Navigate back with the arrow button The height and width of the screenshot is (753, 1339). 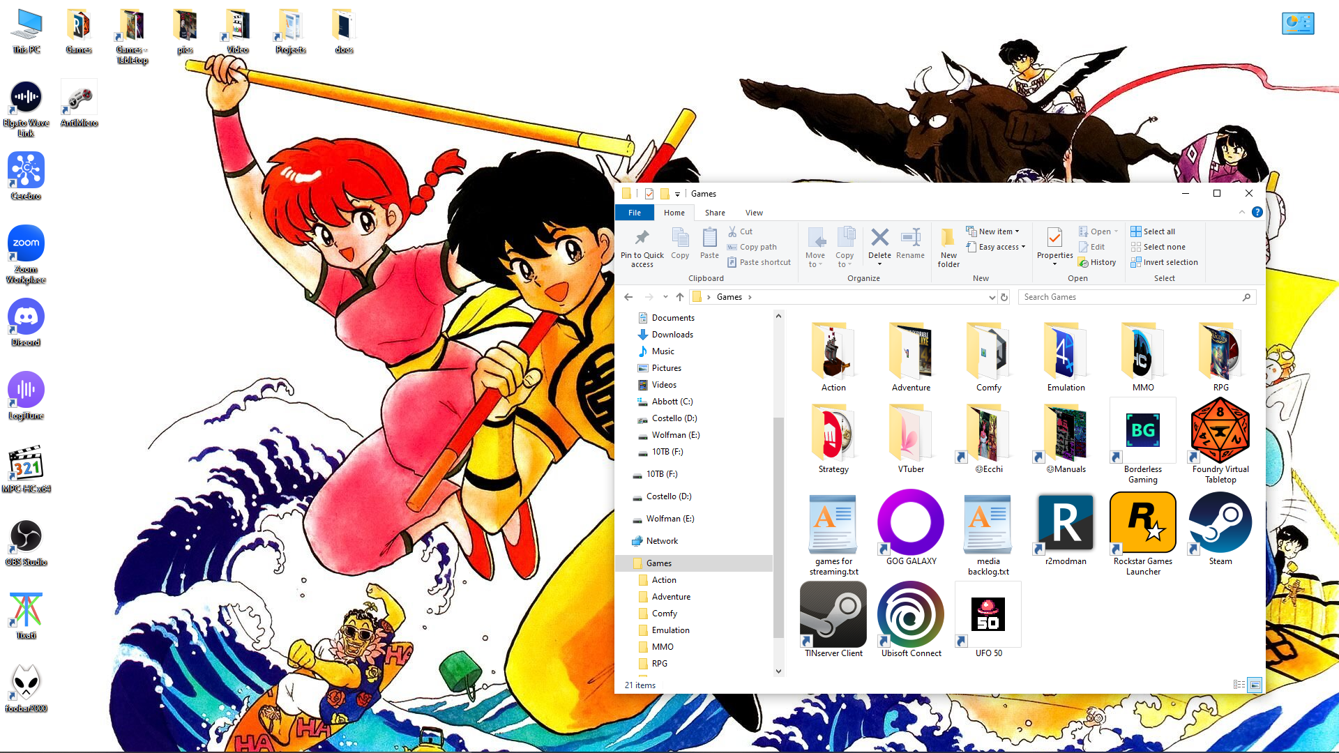tap(628, 297)
